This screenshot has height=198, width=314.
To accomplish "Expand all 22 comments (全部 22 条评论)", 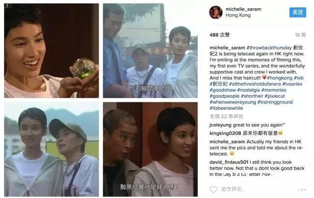I will [x=226, y=117].
